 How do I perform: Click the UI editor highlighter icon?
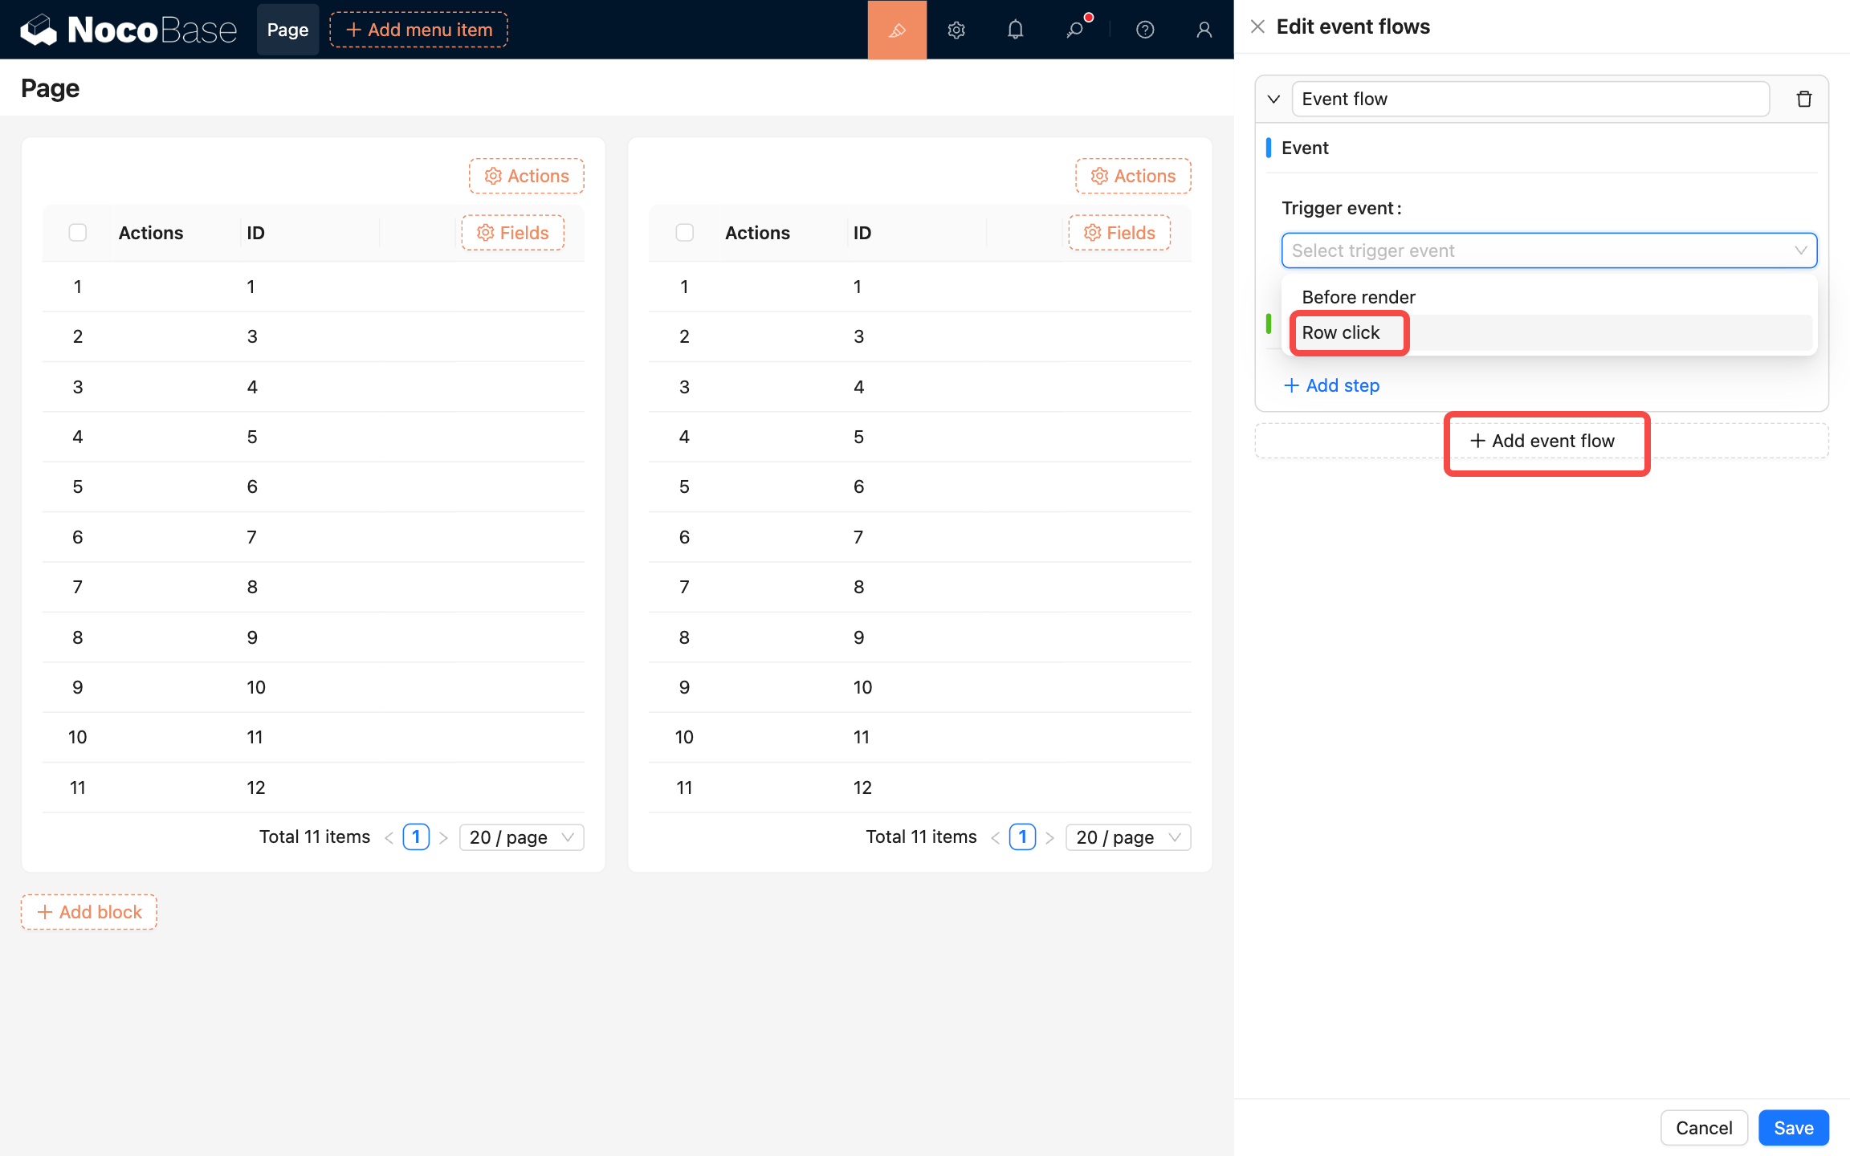click(897, 30)
